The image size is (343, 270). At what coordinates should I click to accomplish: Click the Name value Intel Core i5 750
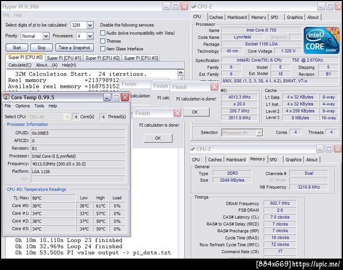[x=261, y=30]
